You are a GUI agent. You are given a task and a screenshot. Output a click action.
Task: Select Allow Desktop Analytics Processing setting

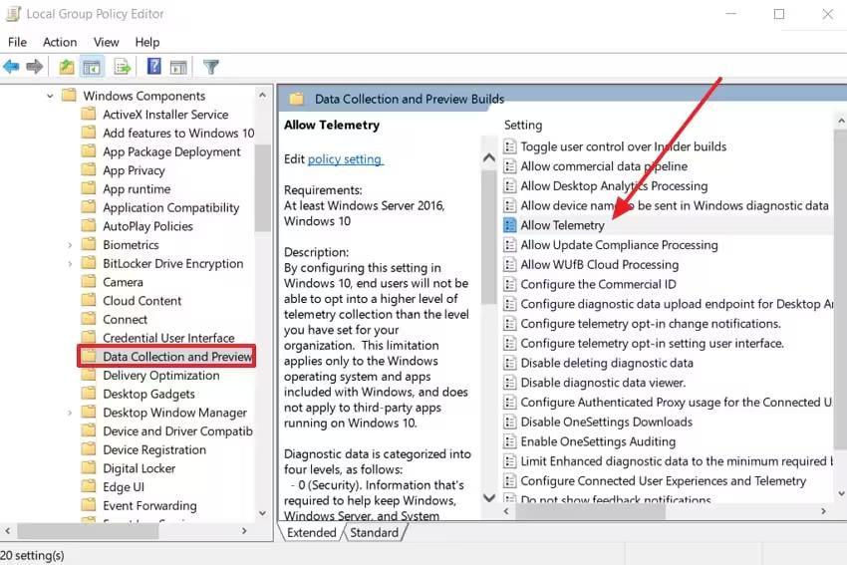click(614, 185)
